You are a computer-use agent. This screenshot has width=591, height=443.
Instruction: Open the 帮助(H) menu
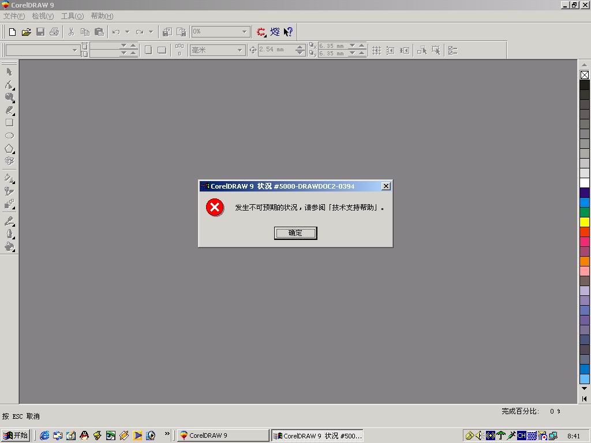click(x=102, y=16)
